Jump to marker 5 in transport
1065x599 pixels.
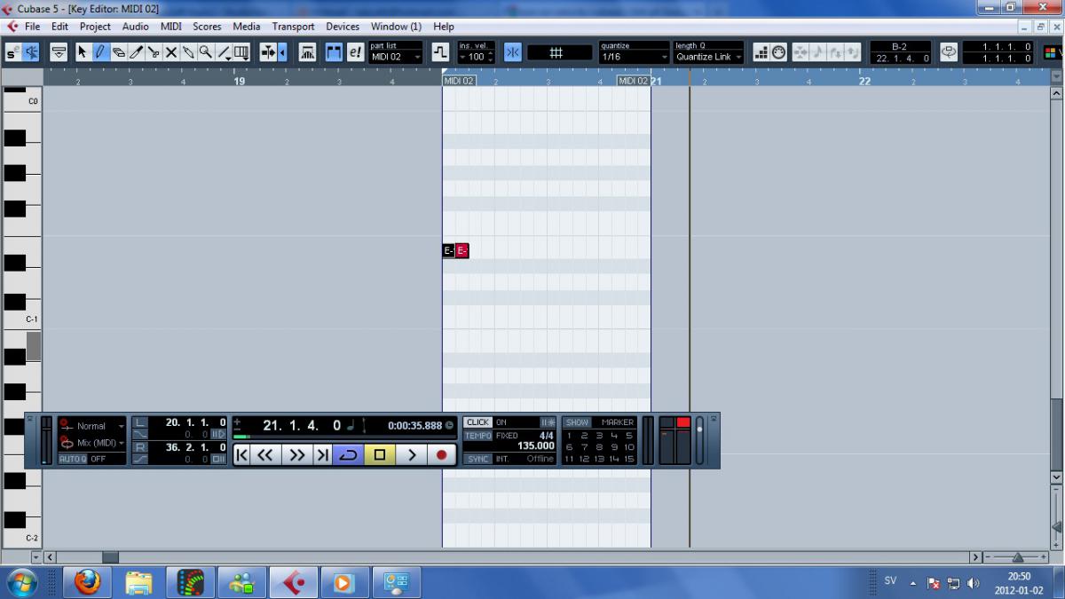tap(629, 436)
